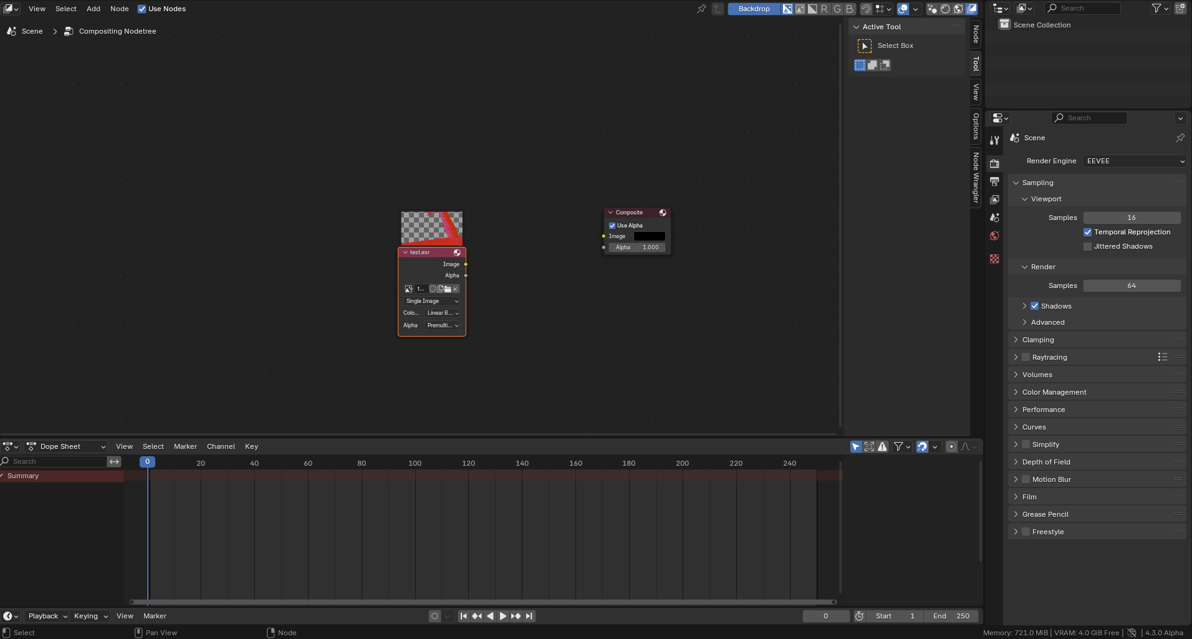This screenshot has height=639, width=1192.
Task: Open the Channel menu in dope sheet
Action: [x=221, y=446]
